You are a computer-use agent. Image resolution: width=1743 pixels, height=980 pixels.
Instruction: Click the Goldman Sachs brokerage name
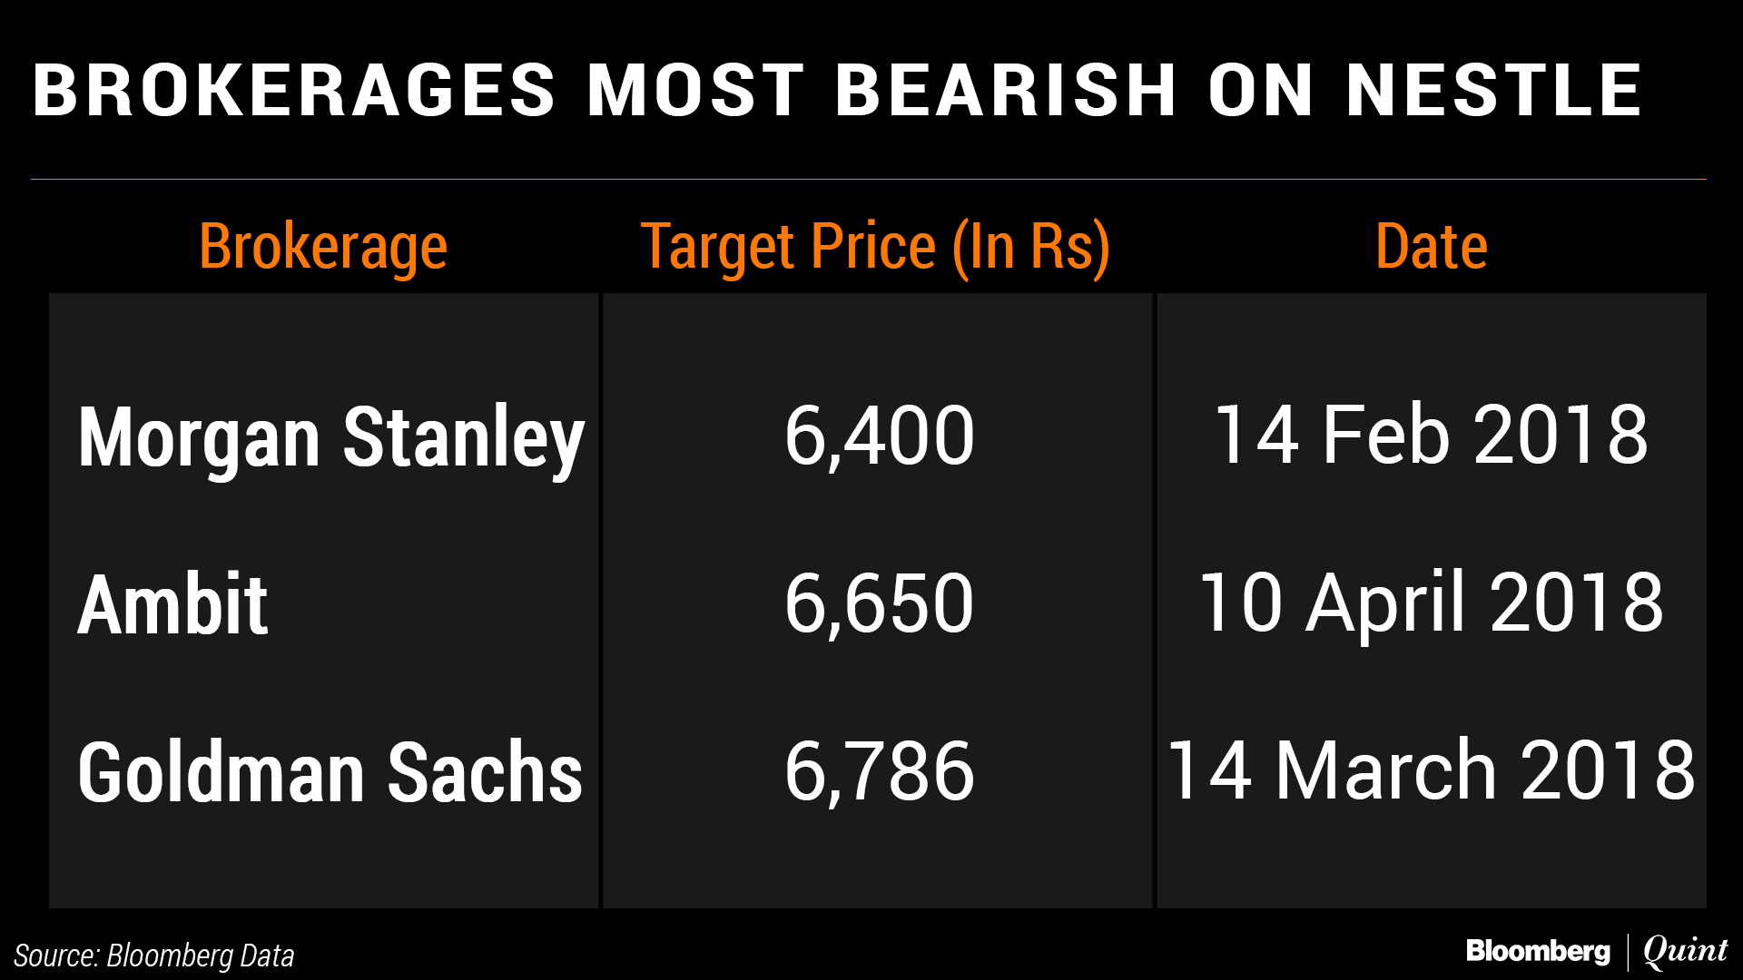pyautogui.click(x=330, y=771)
